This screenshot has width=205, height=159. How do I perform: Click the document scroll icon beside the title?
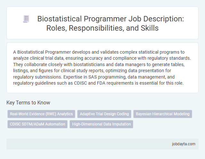(26, 19)
